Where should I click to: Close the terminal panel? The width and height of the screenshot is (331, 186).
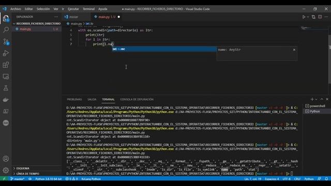327,99
